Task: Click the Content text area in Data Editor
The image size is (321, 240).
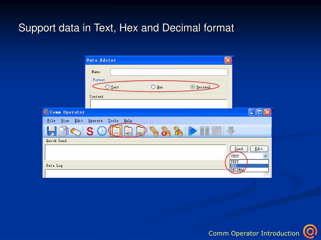Action: click(159, 104)
